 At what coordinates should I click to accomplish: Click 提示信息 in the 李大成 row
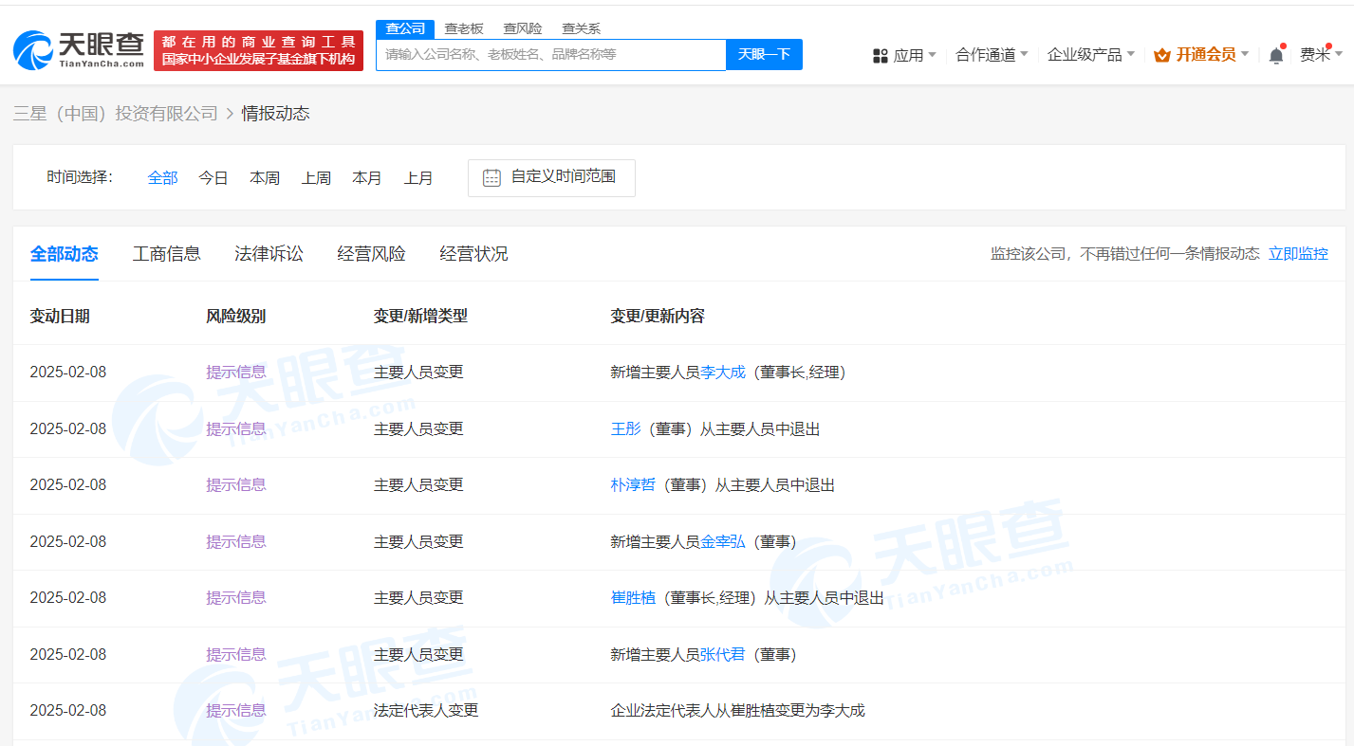pyautogui.click(x=236, y=372)
